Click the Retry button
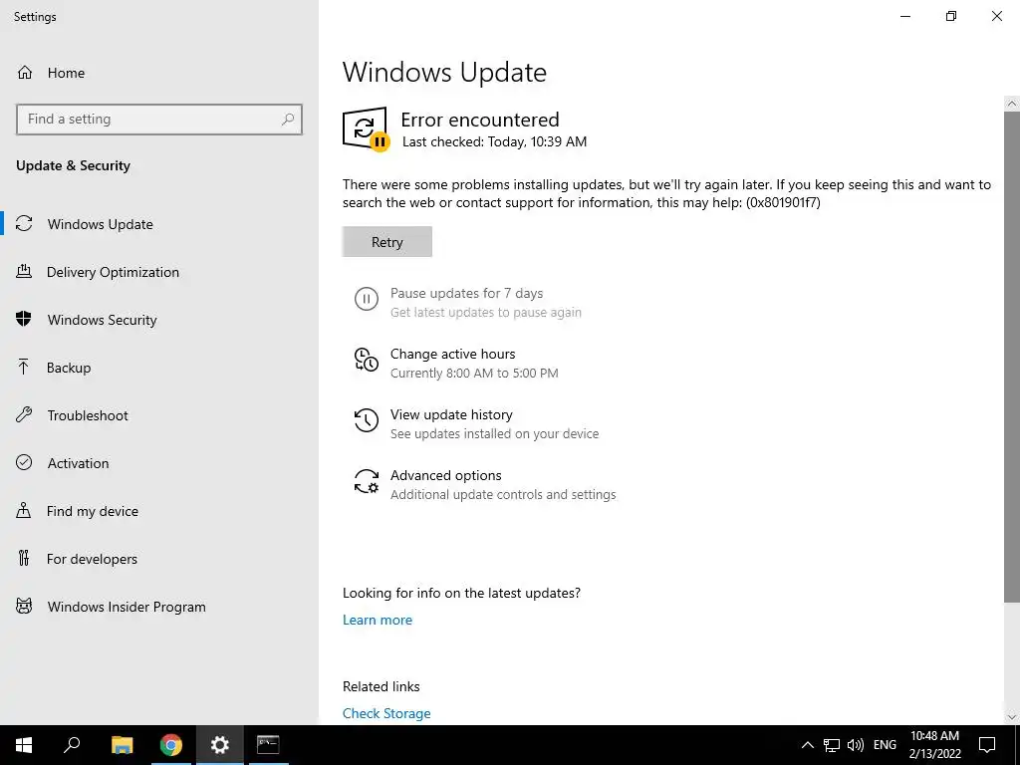The width and height of the screenshot is (1020, 765). [x=387, y=241]
